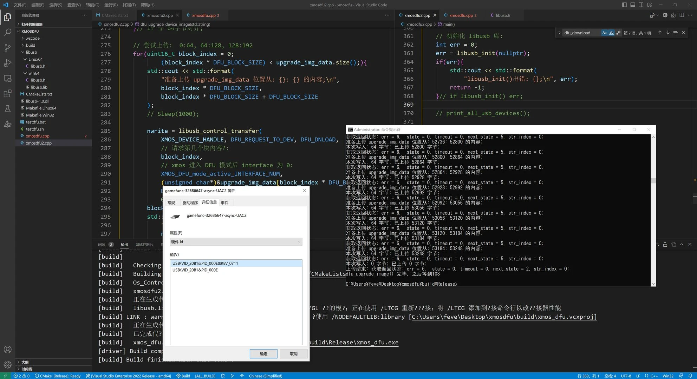Screen dimensions: 697x379
Task: Open the 文件(F) menu
Action: [20, 5]
